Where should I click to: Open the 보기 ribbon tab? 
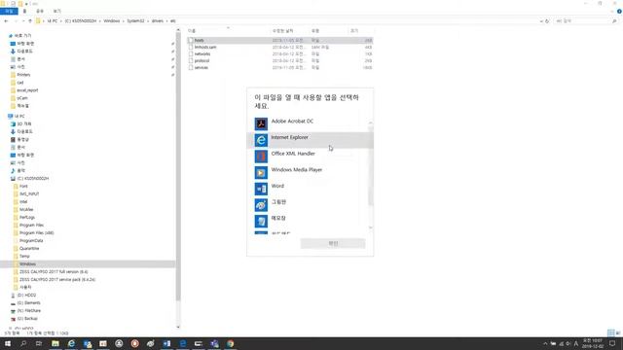coord(57,11)
